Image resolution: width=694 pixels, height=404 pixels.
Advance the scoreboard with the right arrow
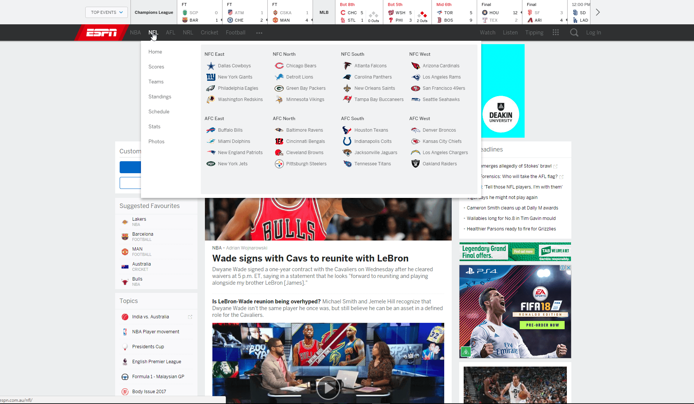(x=598, y=12)
